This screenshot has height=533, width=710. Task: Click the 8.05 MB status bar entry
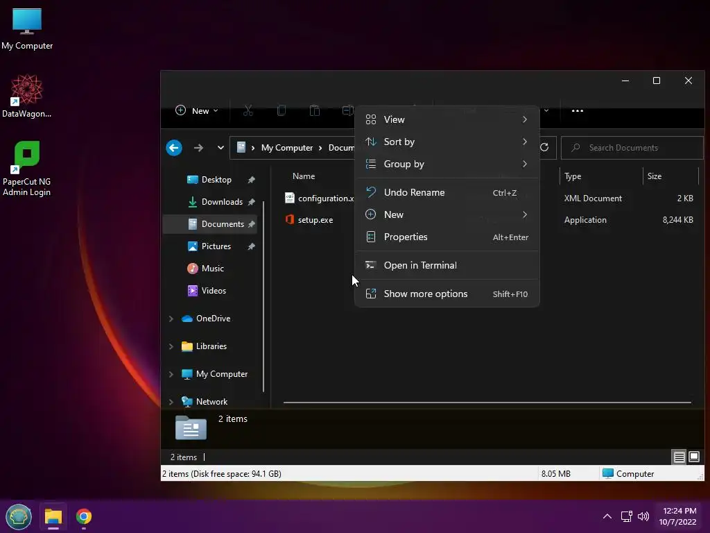coord(555,473)
